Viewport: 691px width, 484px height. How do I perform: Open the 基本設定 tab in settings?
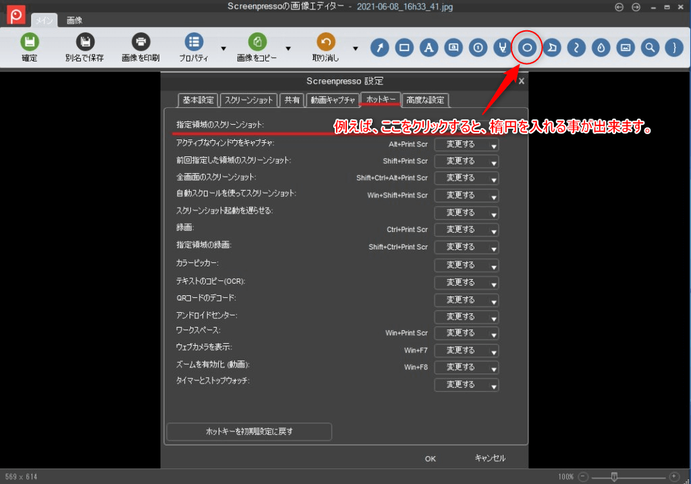point(198,100)
